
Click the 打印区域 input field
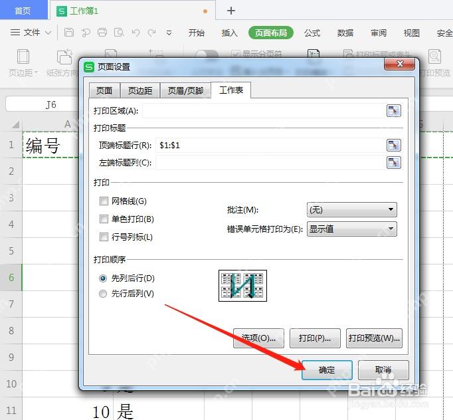[264, 111]
